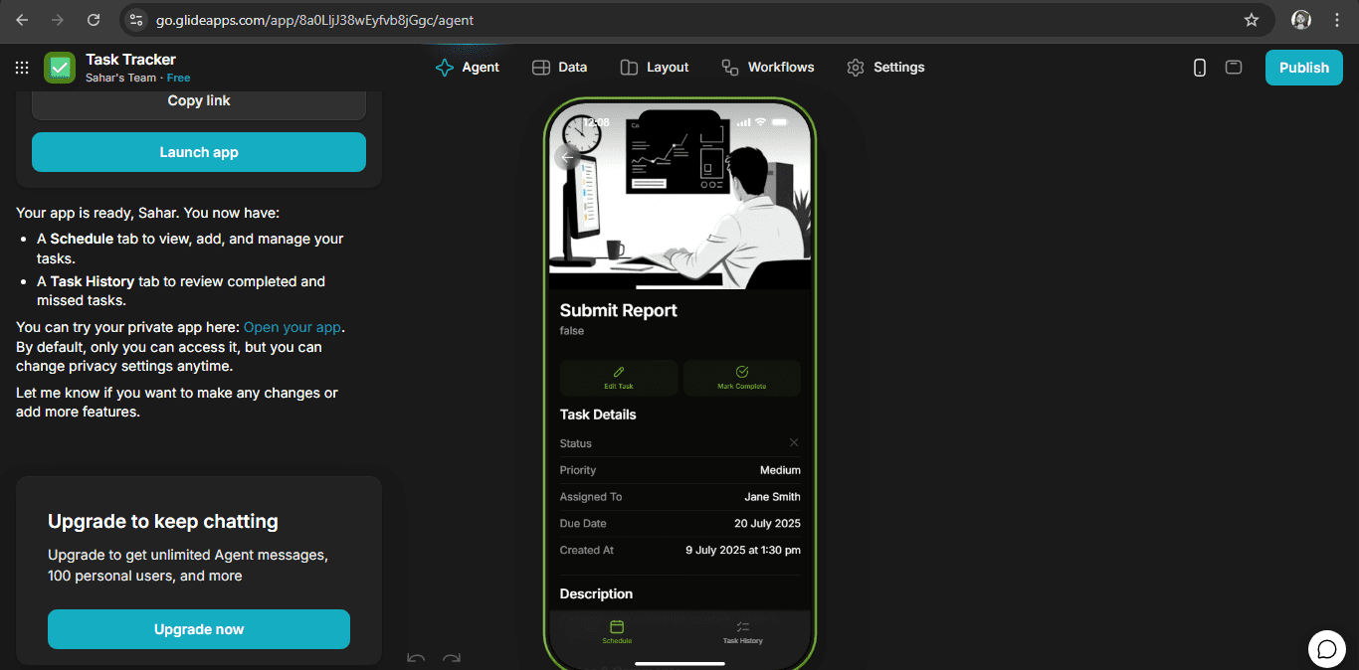Tap Mark Complete in the app preview
Viewport: 1359px width, 670px height.
pos(742,378)
